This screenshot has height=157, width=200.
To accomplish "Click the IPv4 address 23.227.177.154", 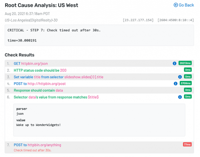I will (138, 20).
